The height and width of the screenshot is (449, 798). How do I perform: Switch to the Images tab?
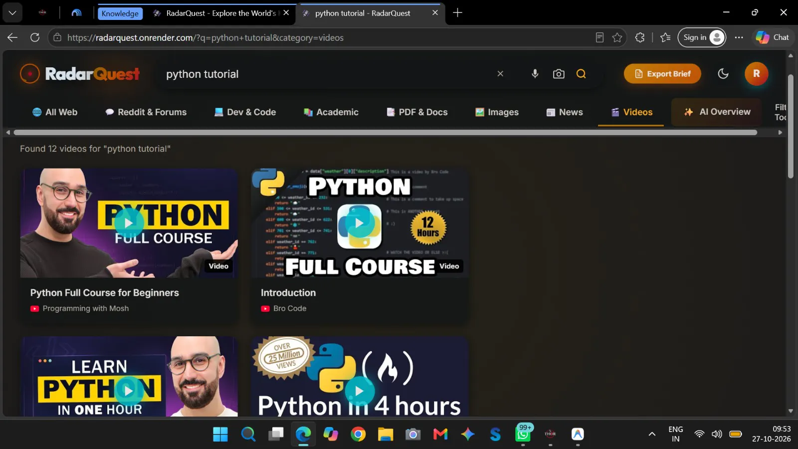click(497, 112)
